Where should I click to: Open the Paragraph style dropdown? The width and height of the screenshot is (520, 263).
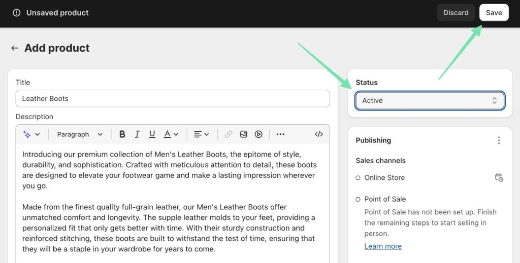[80, 134]
